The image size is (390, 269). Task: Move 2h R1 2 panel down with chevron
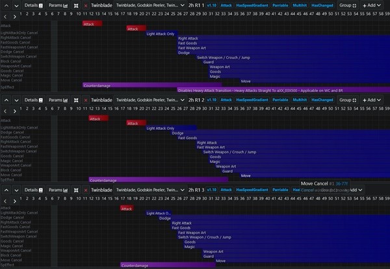pyautogui.click(x=16, y=100)
